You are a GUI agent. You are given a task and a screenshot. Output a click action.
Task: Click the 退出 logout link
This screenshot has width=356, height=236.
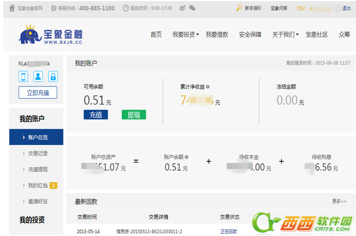pyautogui.click(x=346, y=8)
